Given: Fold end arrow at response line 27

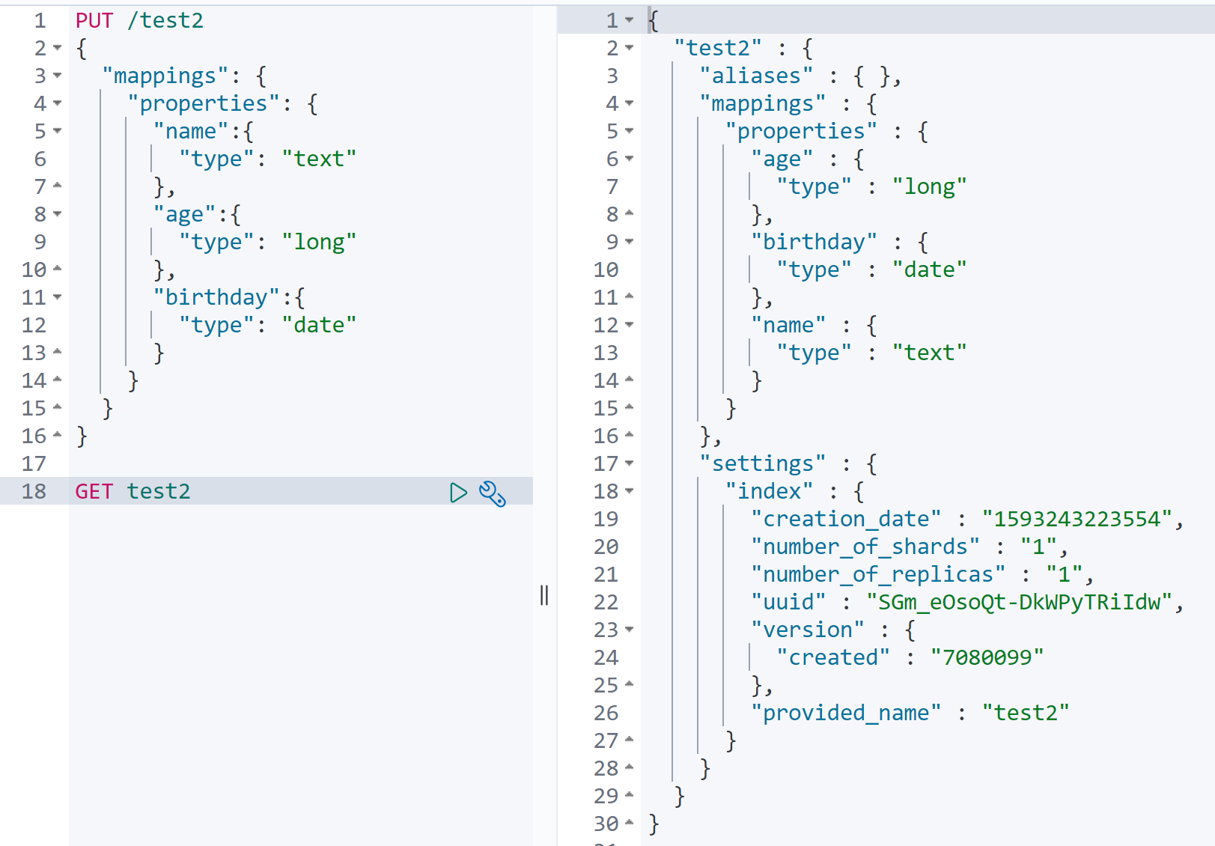Looking at the screenshot, I should 630,740.
